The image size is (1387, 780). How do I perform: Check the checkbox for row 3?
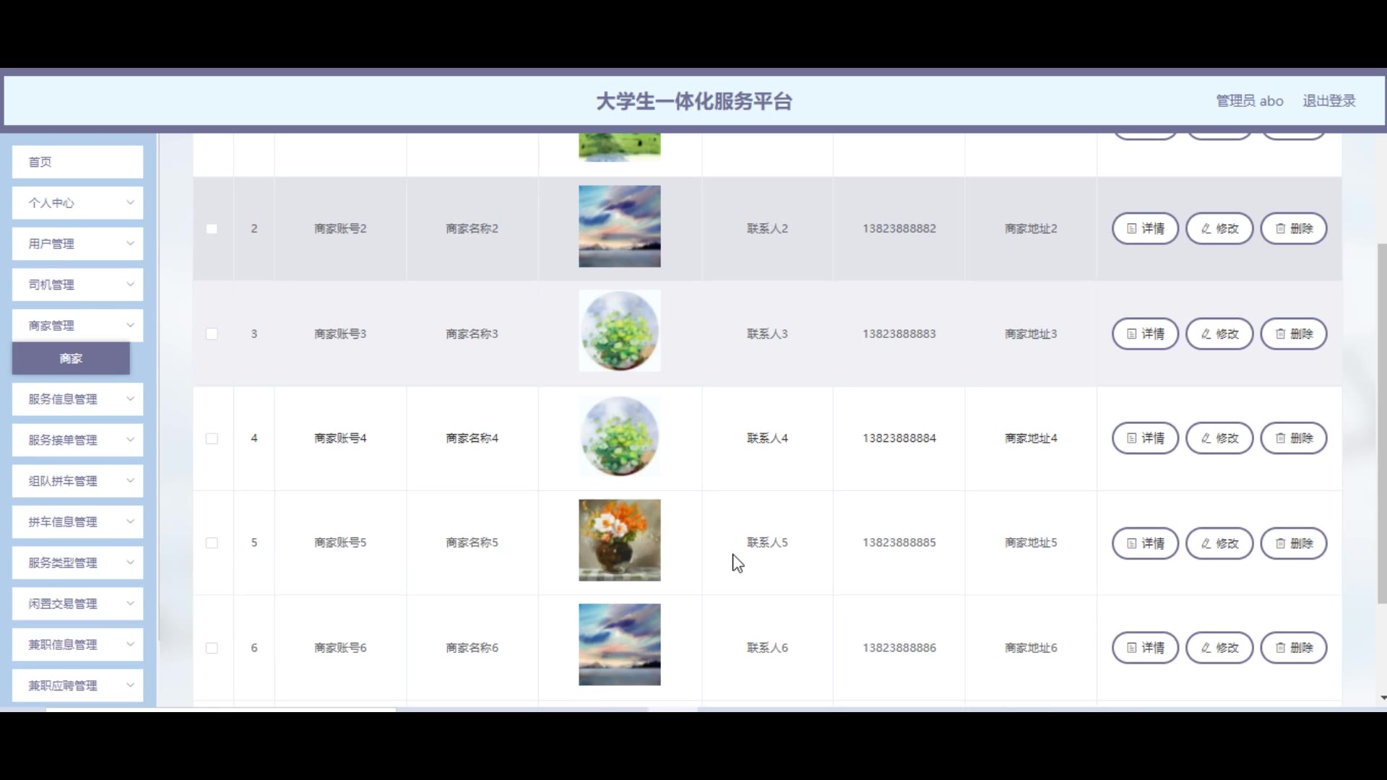coord(212,334)
